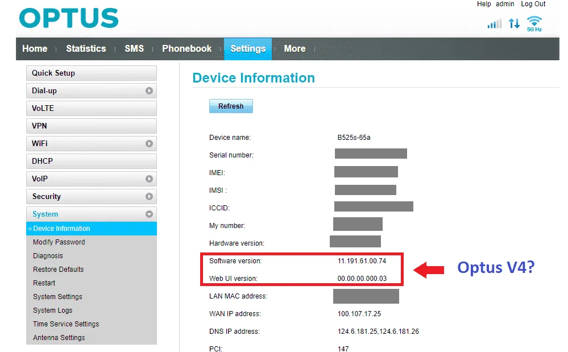Open Restore Defaults page
Screen dimensions: 568x352
point(59,270)
